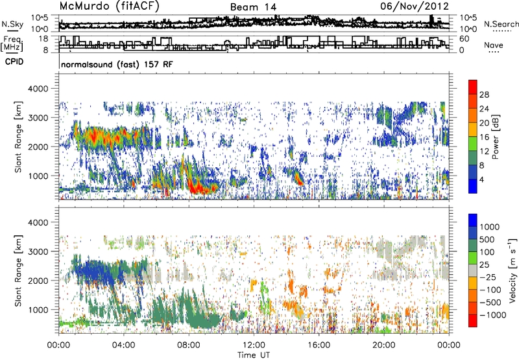Pick the bright blue bottom power swatch
Viewport: 519px width, 359px height.
pos(473,186)
